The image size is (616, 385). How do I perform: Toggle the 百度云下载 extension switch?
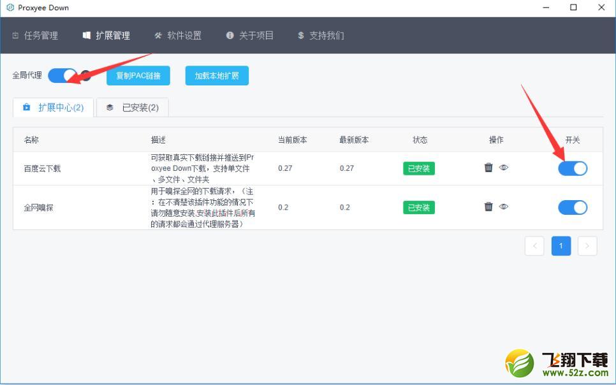573,168
